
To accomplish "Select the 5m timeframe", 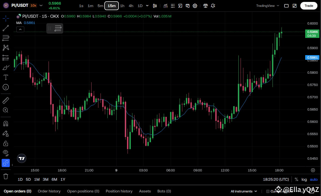I will tap(100, 6).
